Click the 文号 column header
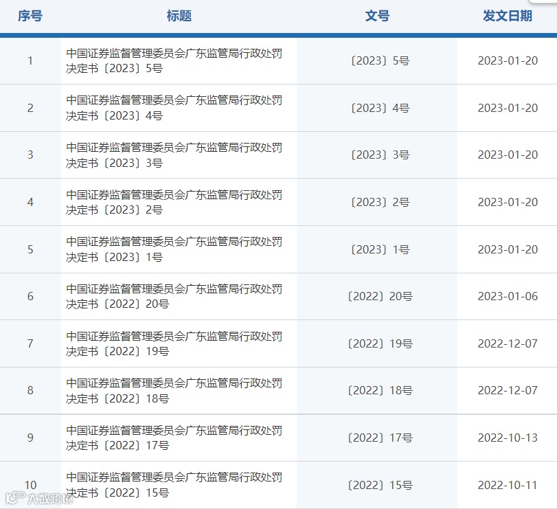The height and width of the screenshot is (509, 557). click(377, 16)
